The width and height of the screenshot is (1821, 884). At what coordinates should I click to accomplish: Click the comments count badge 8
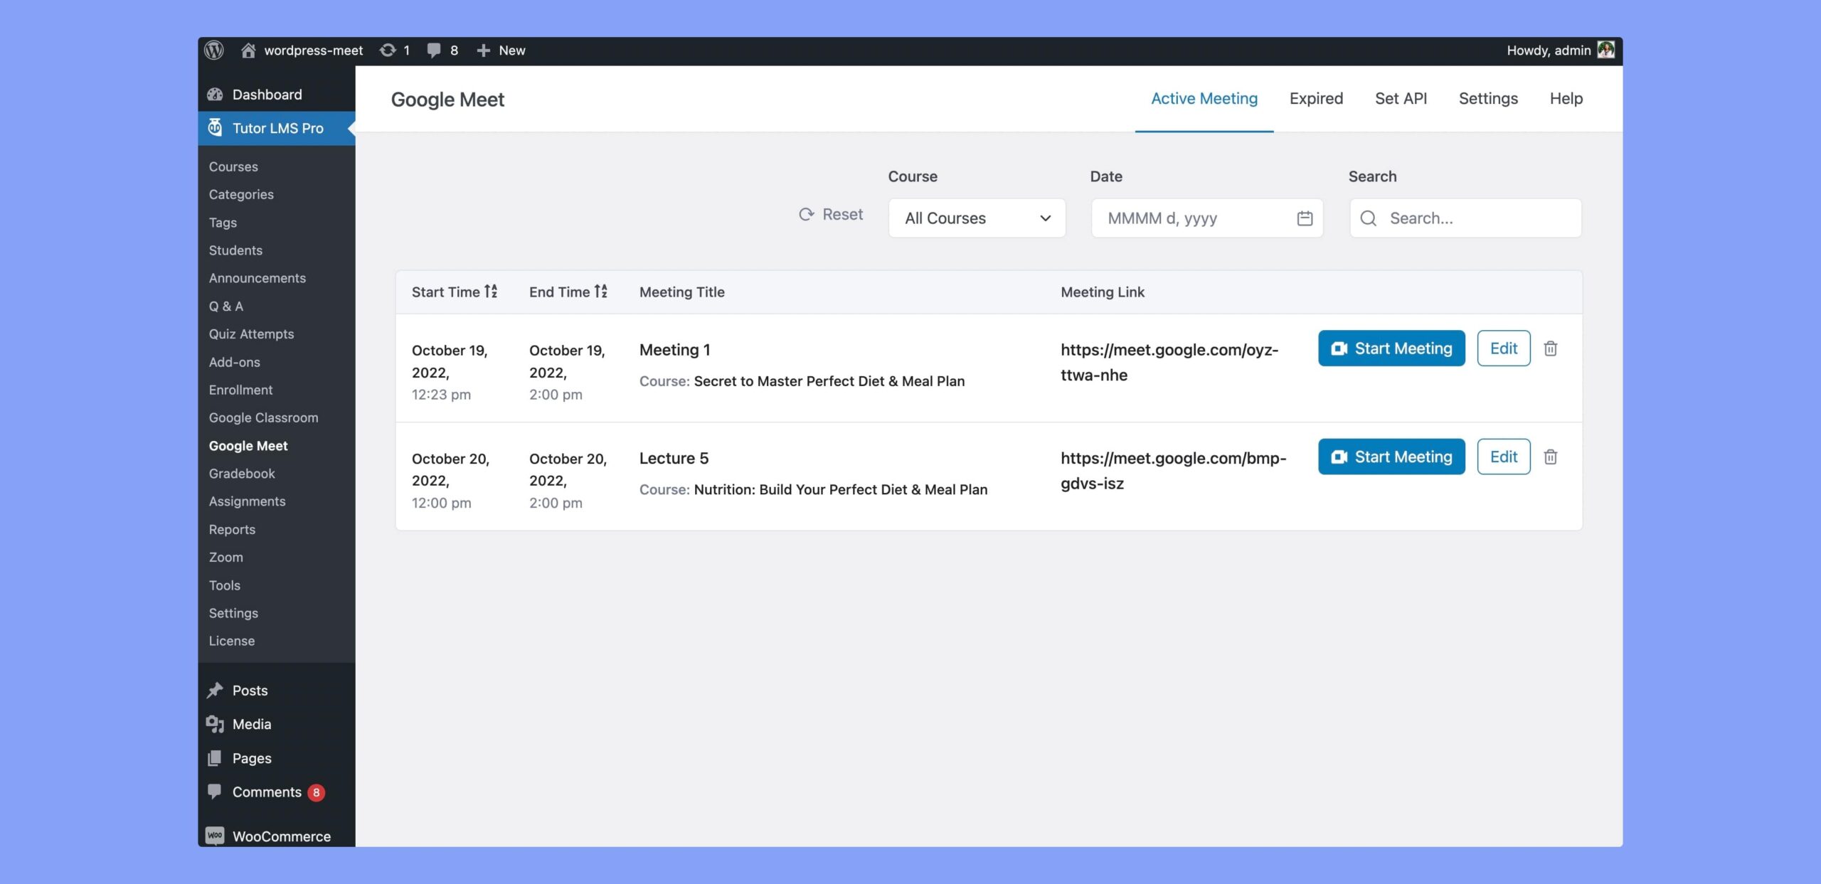coord(317,792)
